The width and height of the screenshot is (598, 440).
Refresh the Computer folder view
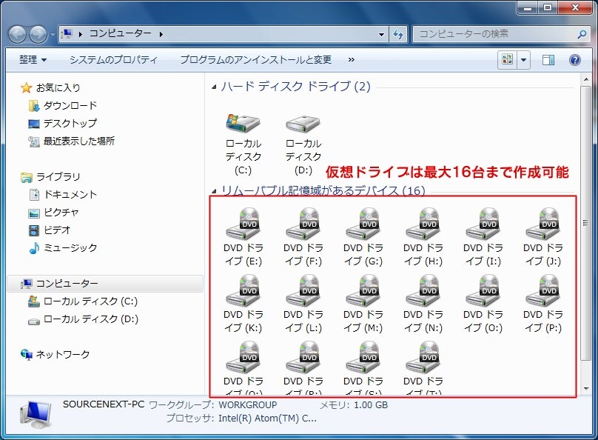[x=398, y=34]
